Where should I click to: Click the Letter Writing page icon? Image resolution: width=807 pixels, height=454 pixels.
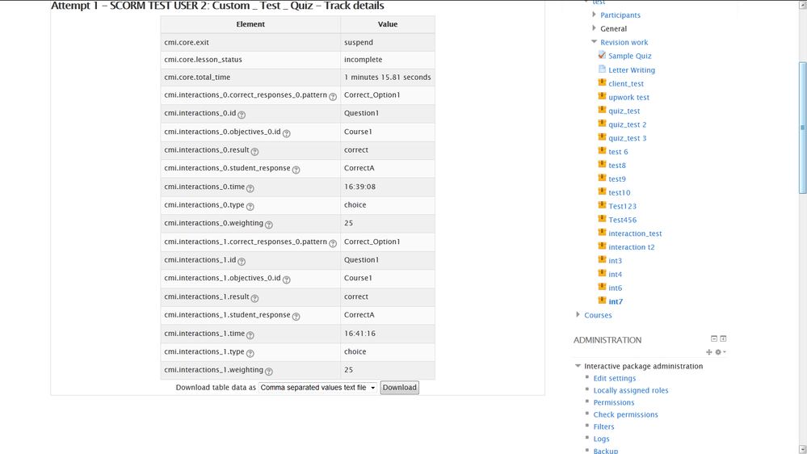(x=602, y=69)
